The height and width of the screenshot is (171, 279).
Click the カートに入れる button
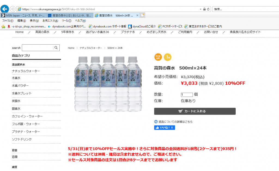[x=195, y=111]
